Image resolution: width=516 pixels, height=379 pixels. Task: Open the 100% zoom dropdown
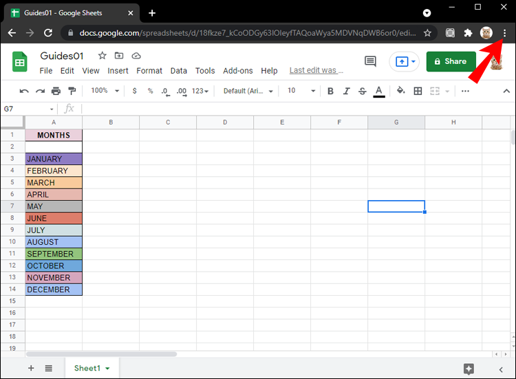[x=105, y=91]
